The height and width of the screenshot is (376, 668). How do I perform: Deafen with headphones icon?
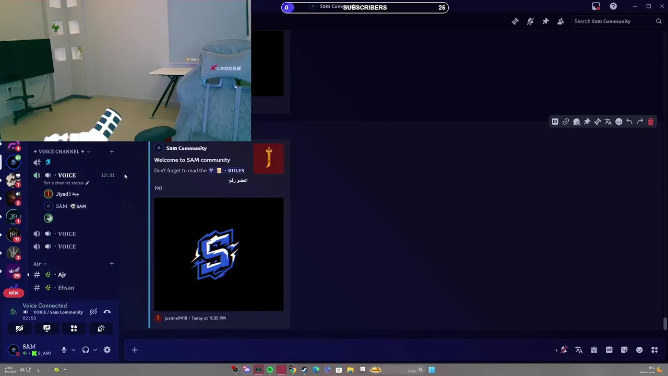point(86,350)
